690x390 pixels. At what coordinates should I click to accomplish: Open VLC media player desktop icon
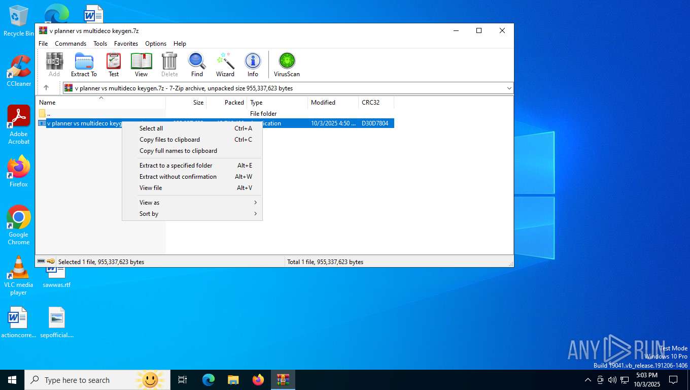pyautogui.click(x=19, y=276)
